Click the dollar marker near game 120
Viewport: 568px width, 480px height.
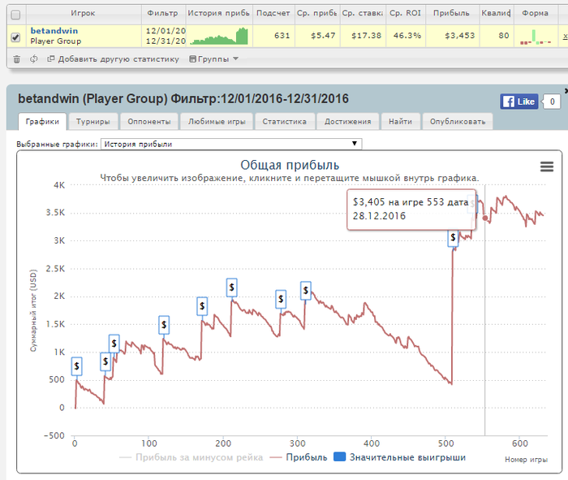(164, 325)
